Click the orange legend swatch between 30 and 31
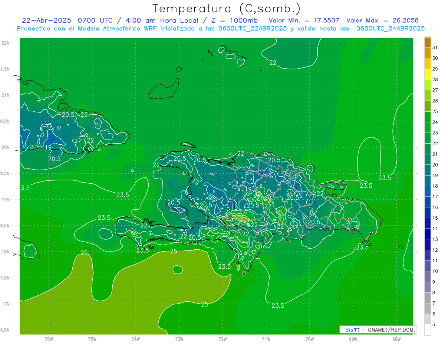Screen dimensions: 445x344 [428, 53]
